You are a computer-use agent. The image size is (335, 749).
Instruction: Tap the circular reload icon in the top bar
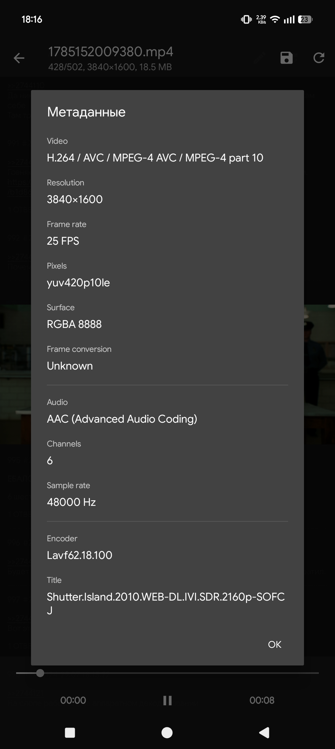coord(319,58)
